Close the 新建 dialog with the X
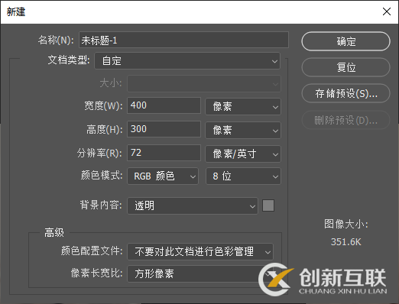 [x=387, y=11]
